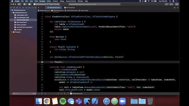The width and height of the screenshot is (189, 106).
Task: Click line 28 in the gutter
Action: (x=42, y=62)
